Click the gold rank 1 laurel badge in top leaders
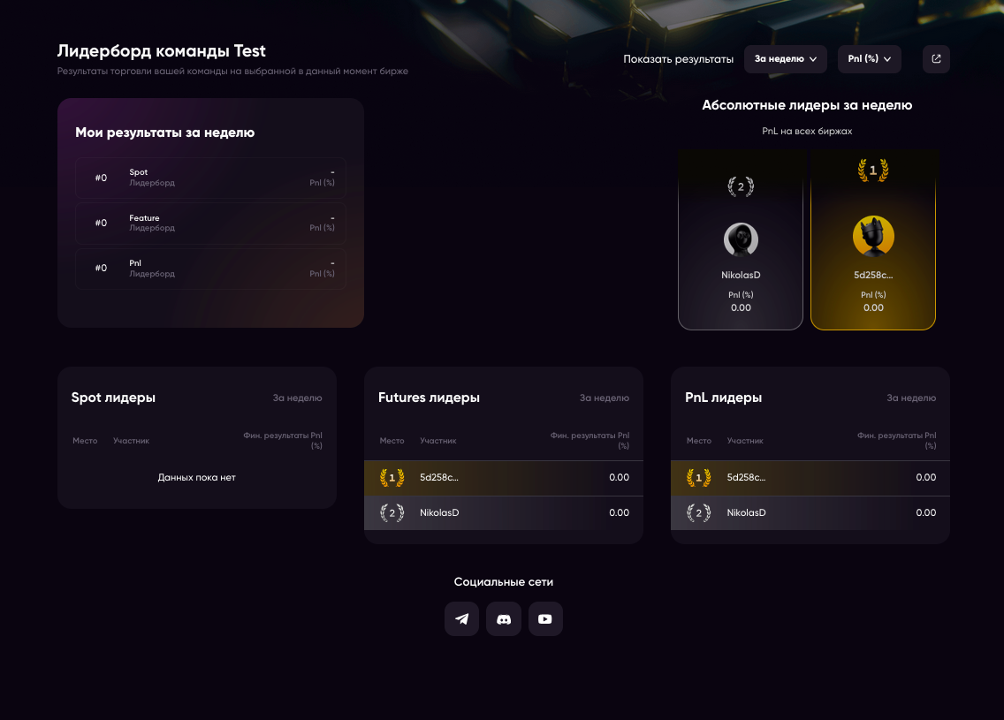 (873, 171)
